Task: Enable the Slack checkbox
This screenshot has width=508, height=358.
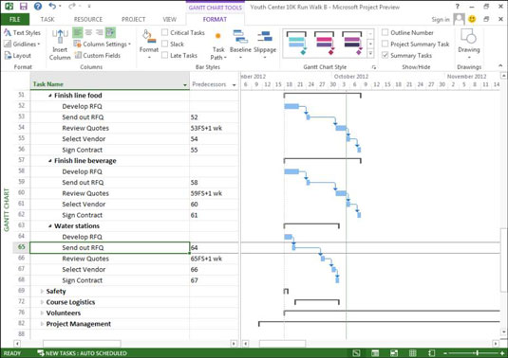Action: pos(164,44)
